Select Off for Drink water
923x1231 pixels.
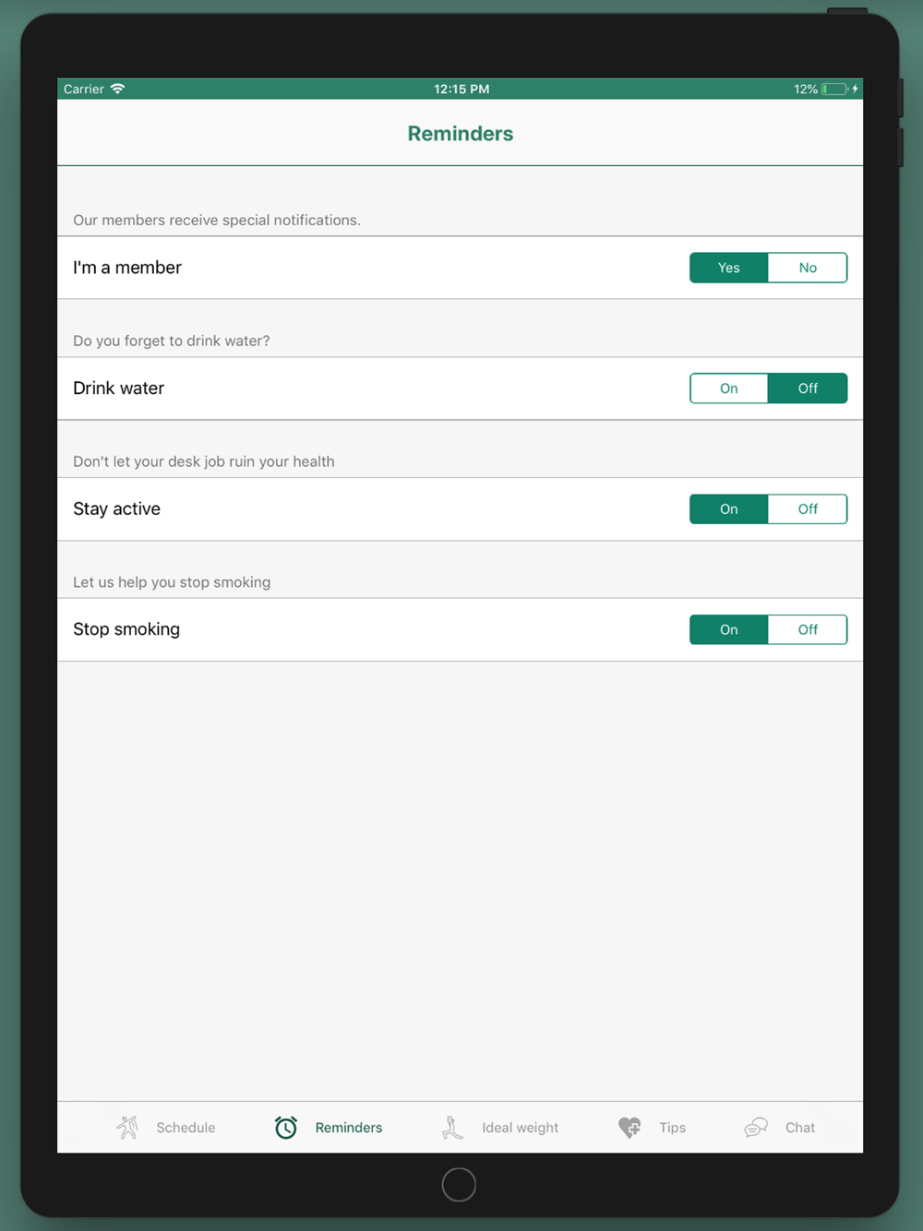pos(808,388)
